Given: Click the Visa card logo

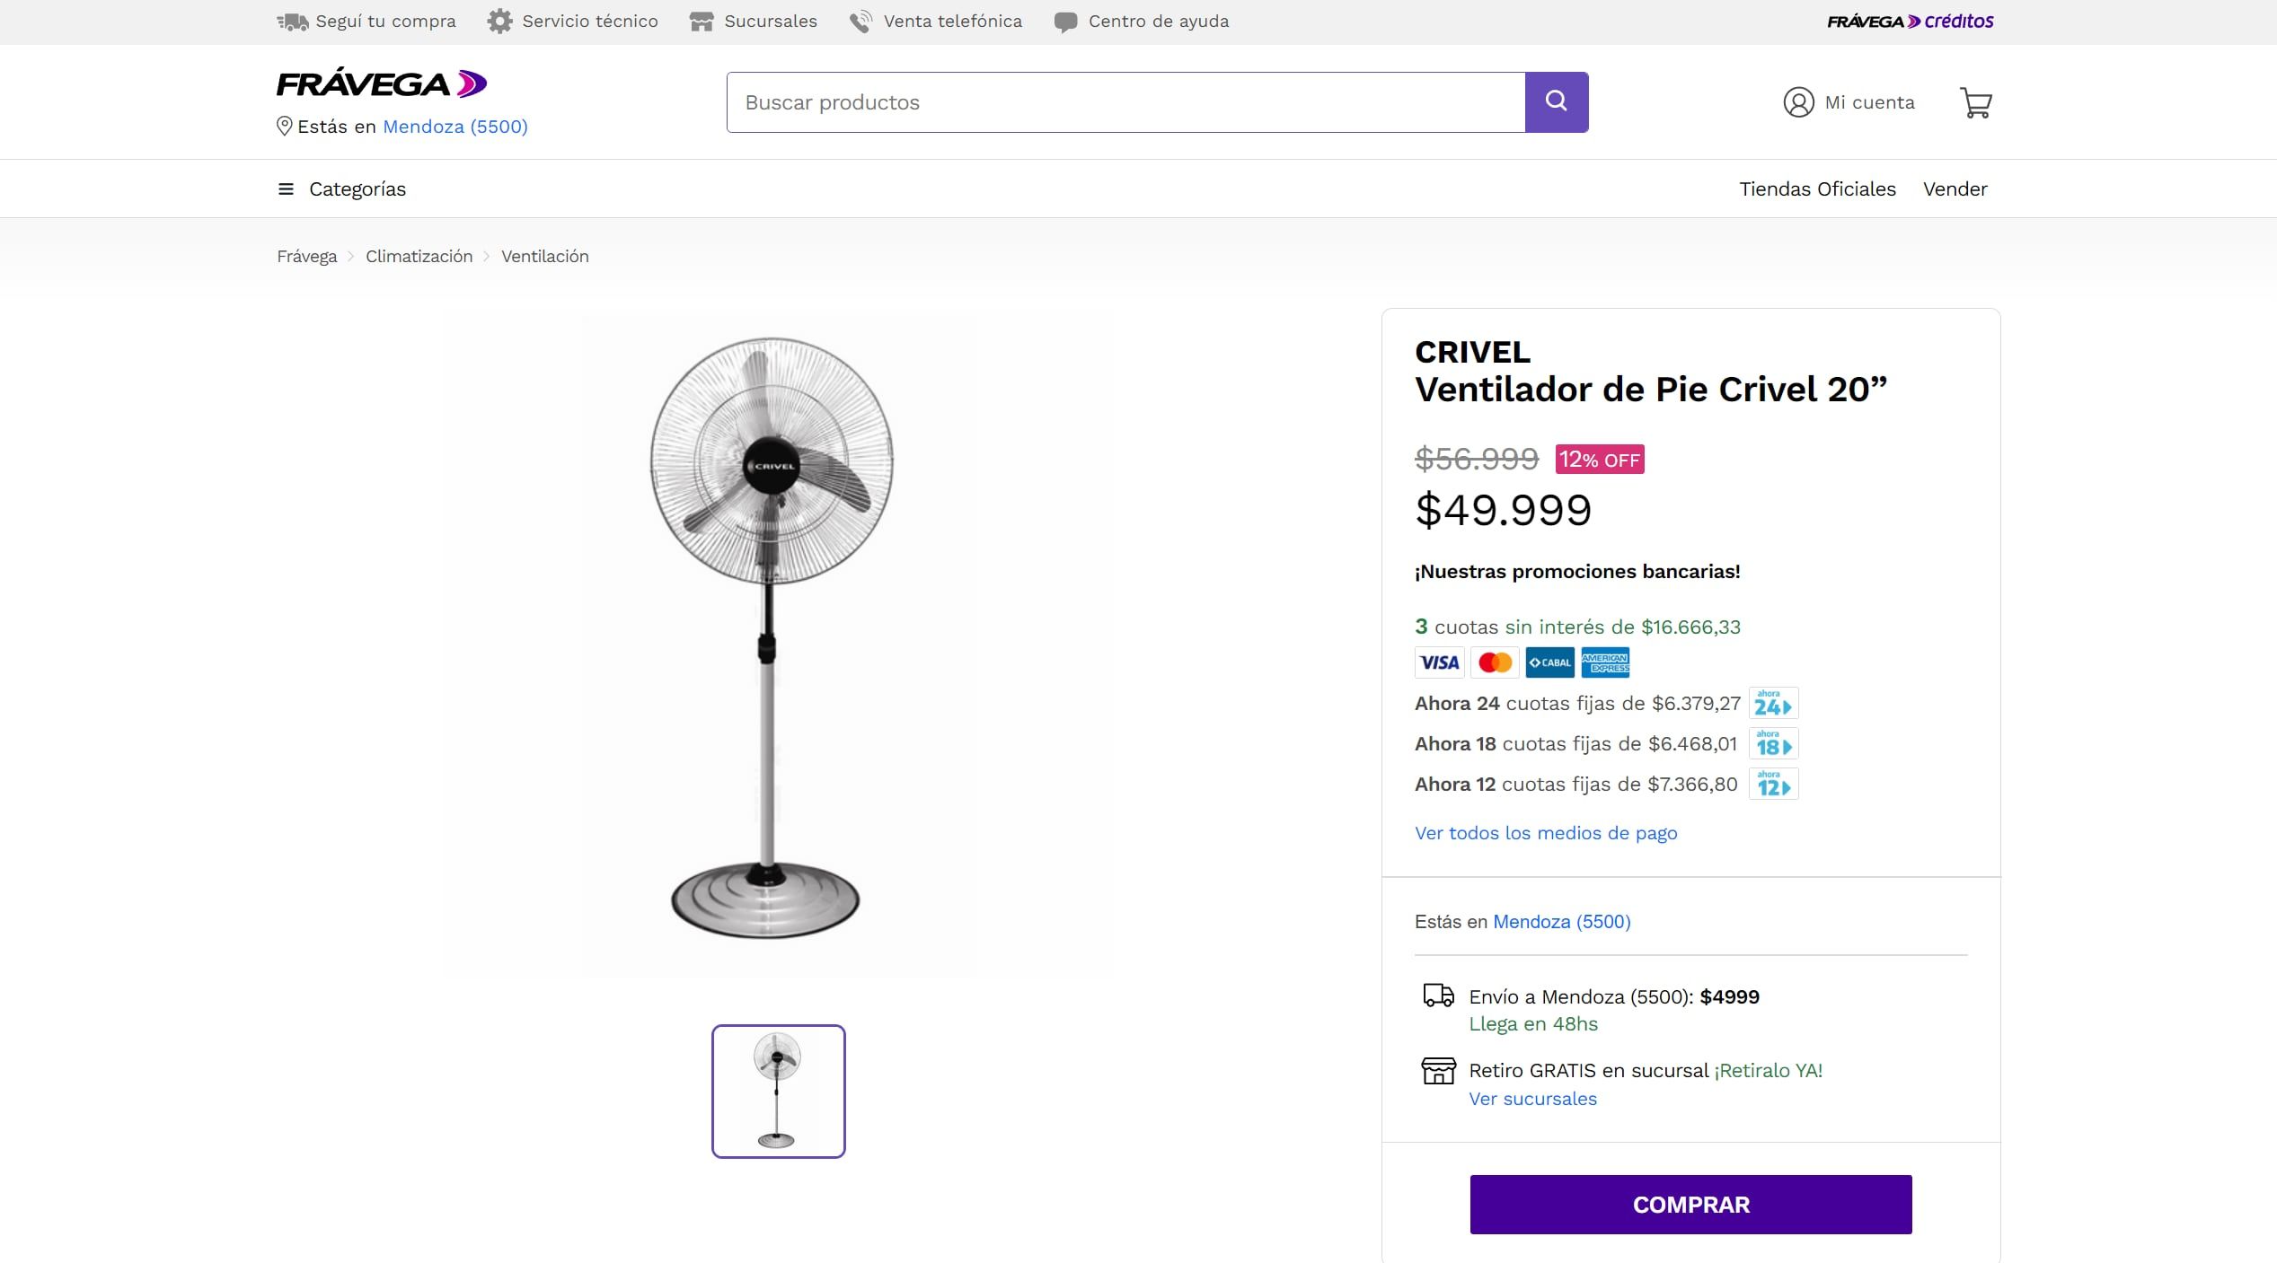Looking at the screenshot, I should coord(1439,662).
